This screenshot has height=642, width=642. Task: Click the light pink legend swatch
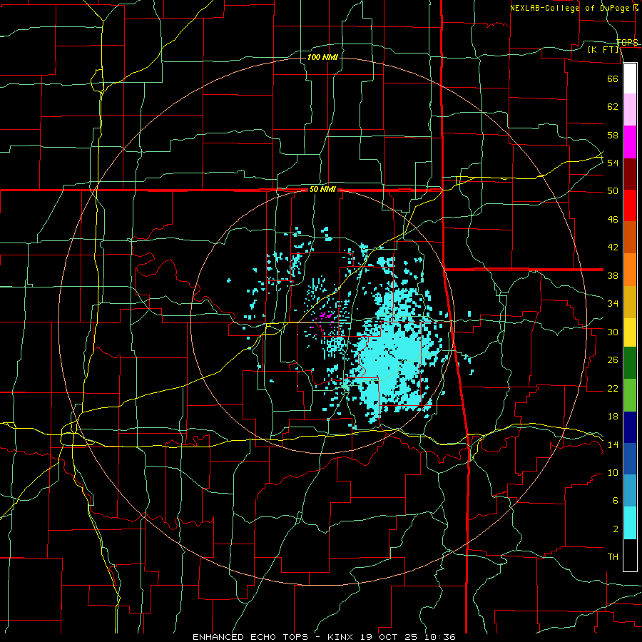(x=630, y=110)
